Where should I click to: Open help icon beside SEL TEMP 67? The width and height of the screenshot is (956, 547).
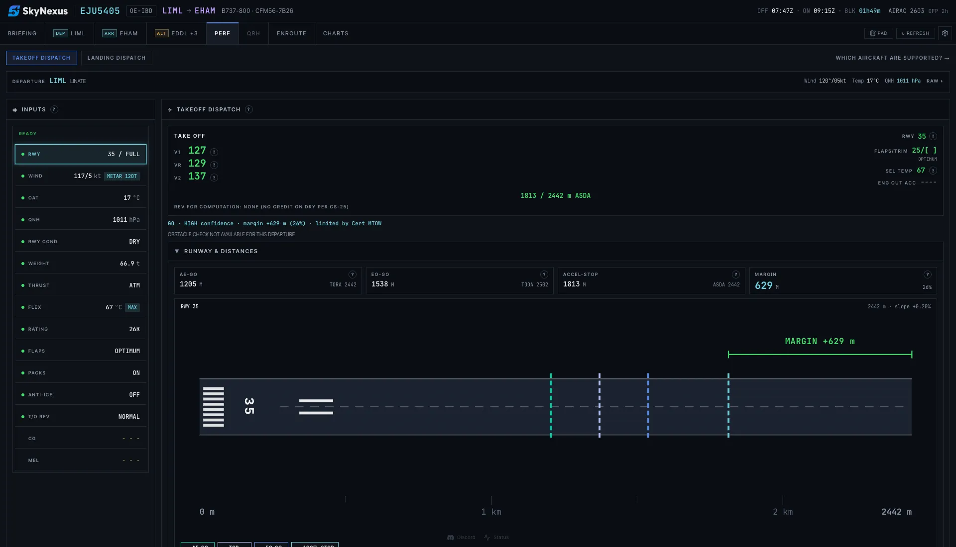coord(933,171)
